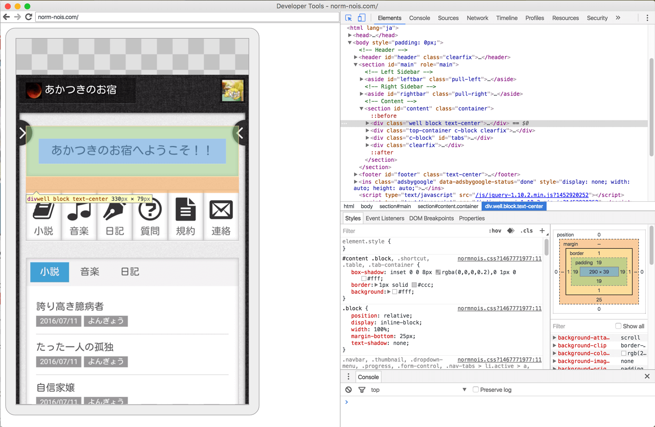This screenshot has height=427, width=655.
Task: Check the Show all computed properties box
Action: (618, 326)
